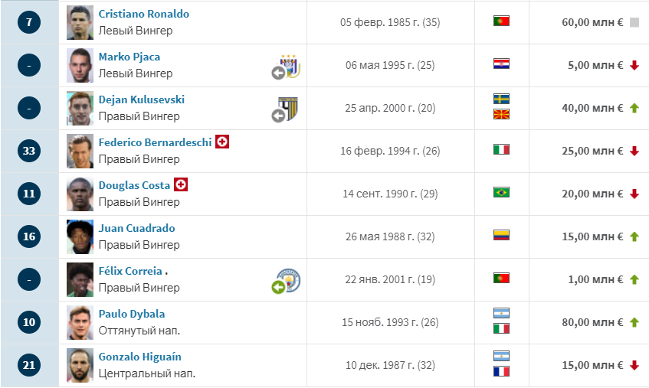Click Marko Pjaca's loan club crest icon
This screenshot has width=649, height=388.
[287, 66]
